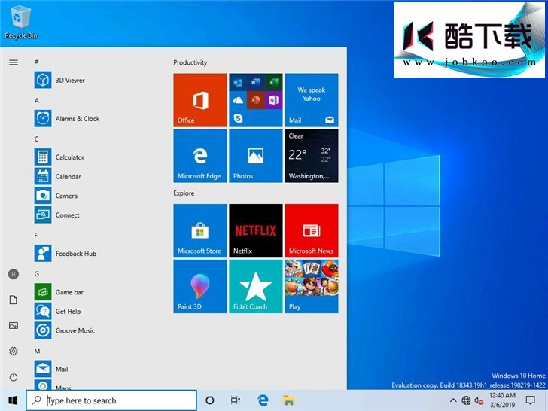This screenshot has width=548, height=411.
Task: Open the Play games folder tile
Action: [312, 286]
